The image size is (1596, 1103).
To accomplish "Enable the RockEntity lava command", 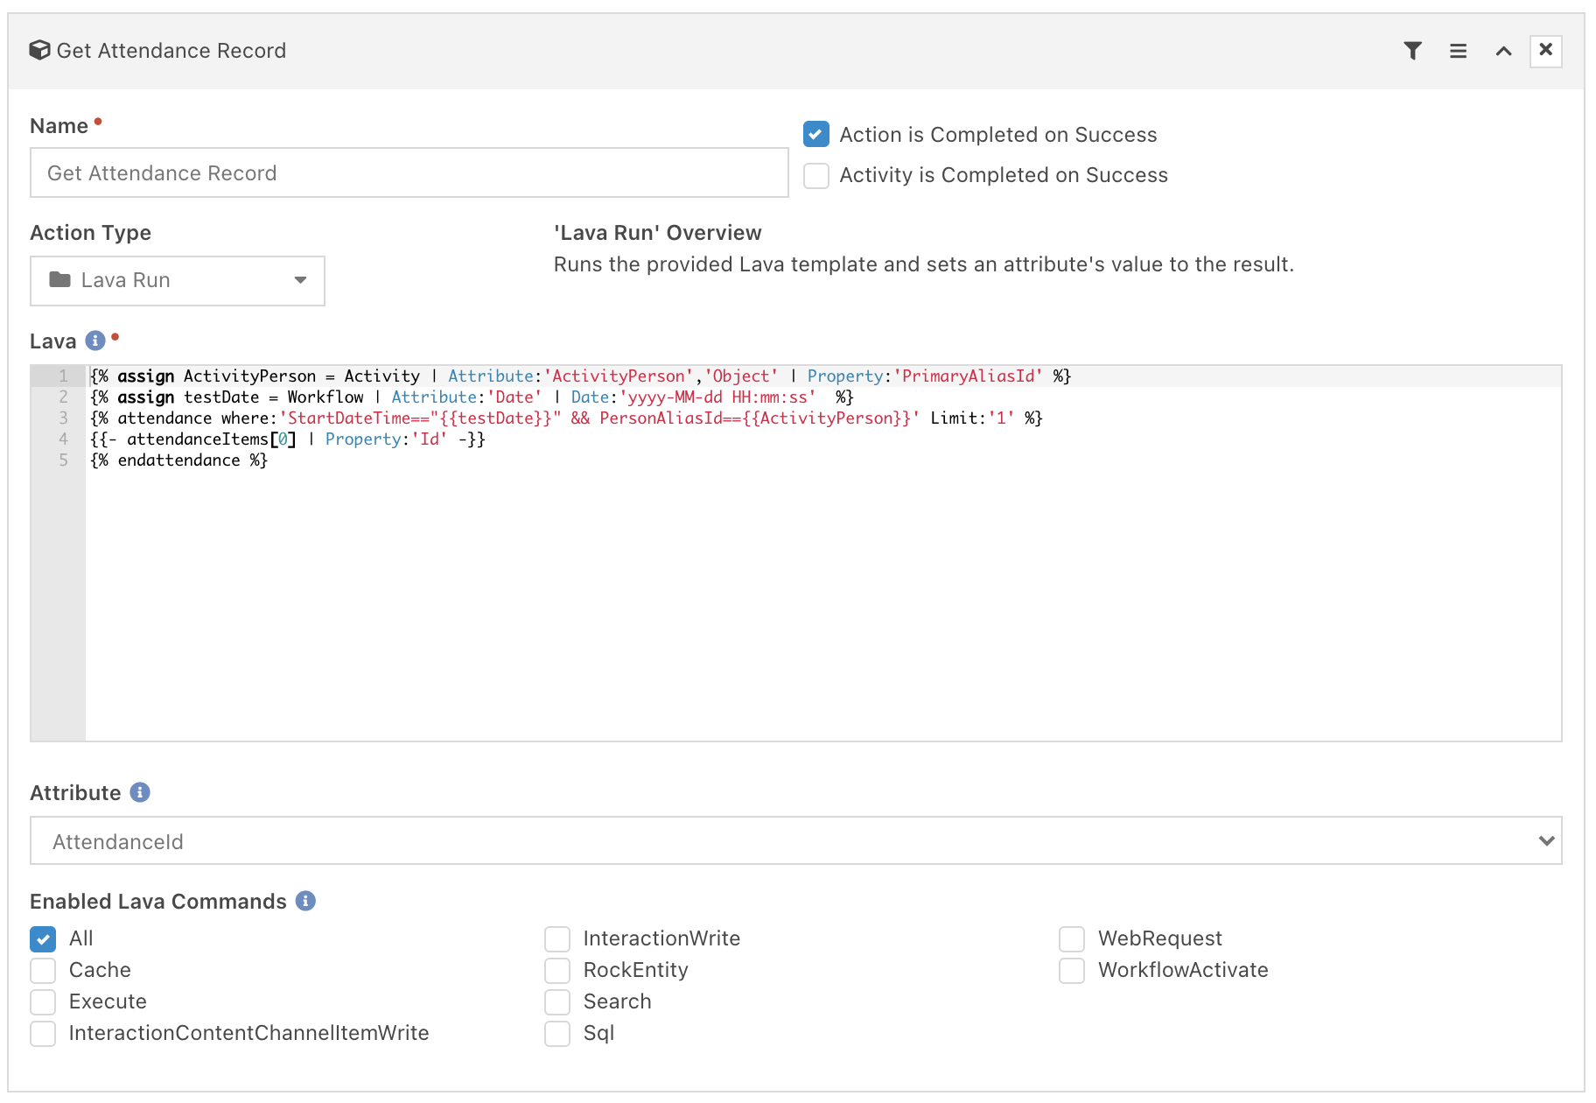I will tap(557, 970).
